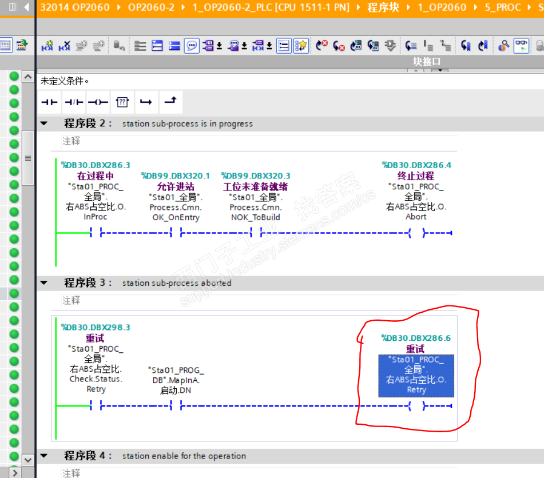This screenshot has width=544, height=478.
Task: Click breadcrumb item 程序块
Action: [x=383, y=7]
